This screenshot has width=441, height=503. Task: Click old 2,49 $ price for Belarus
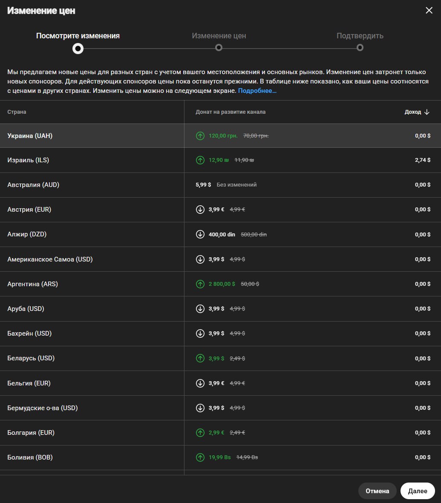[237, 358]
